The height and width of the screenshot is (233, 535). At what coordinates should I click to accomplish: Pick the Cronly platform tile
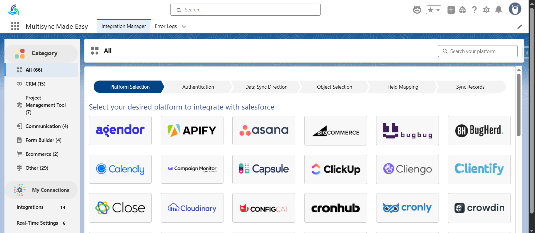tap(407, 208)
